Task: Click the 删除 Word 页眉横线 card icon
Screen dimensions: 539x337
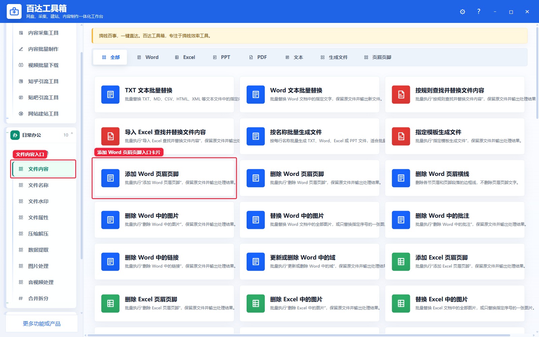Action: (401, 178)
